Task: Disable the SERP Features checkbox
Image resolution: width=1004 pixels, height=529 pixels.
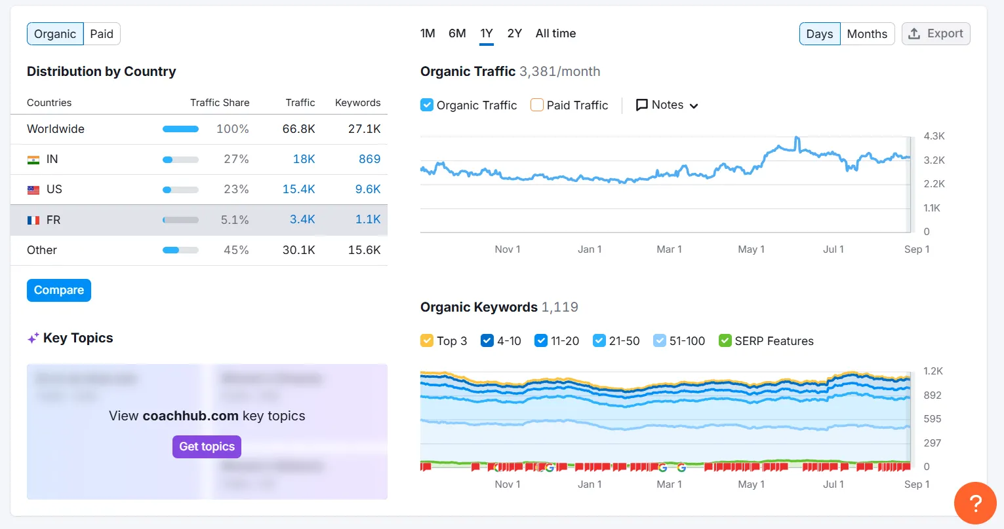Action: [725, 340]
